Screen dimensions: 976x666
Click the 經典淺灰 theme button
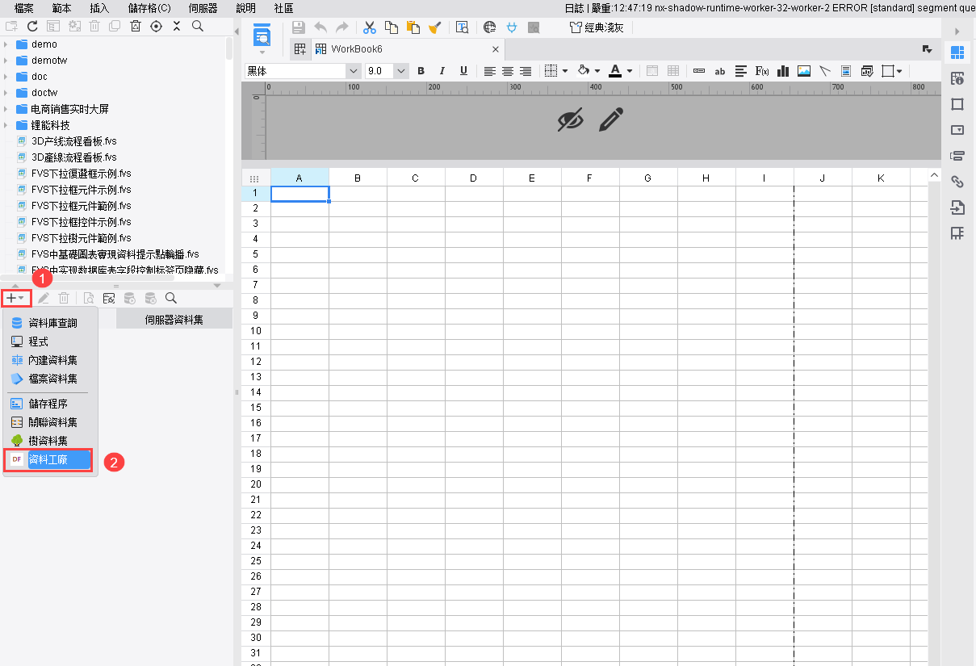pos(597,27)
